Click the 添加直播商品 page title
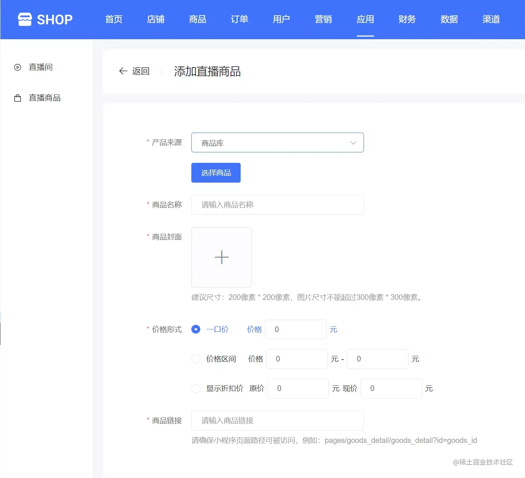 (x=207, y=71)
